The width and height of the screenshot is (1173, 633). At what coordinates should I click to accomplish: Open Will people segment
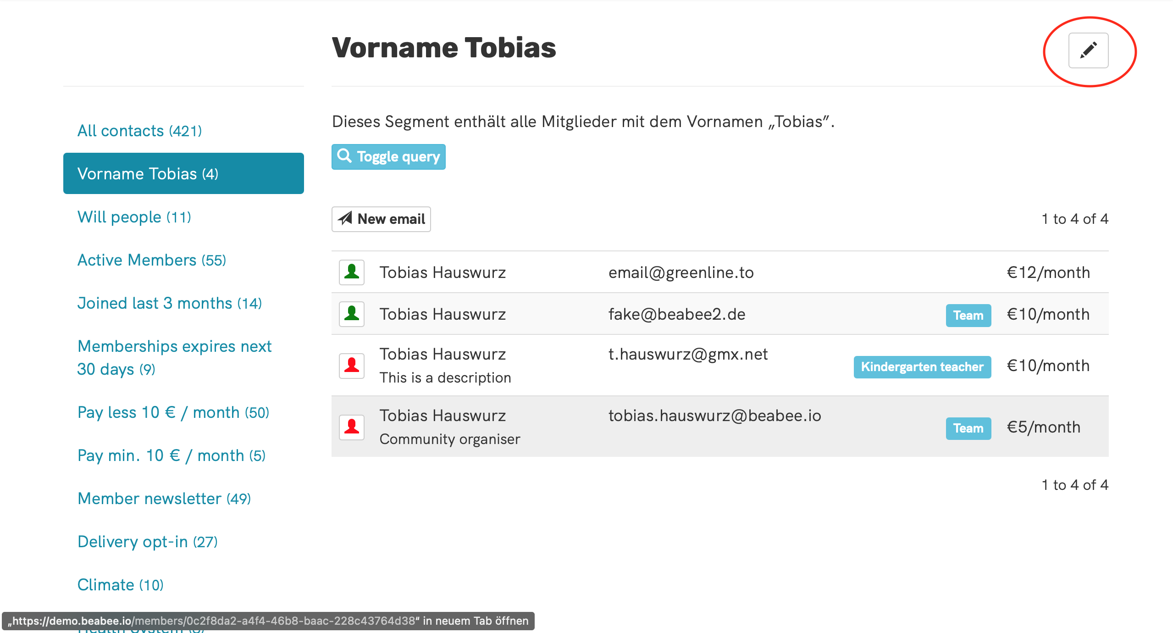point(134,217)
